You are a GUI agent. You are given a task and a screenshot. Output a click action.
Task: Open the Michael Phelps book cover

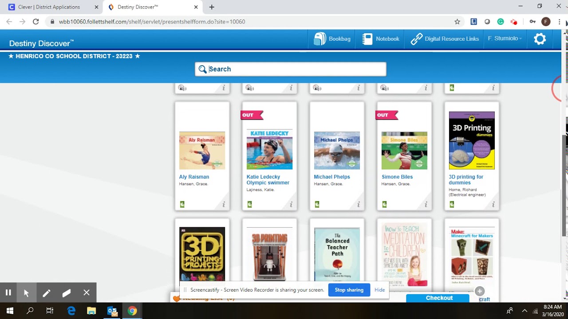pyautogui.click(x=337, y=151)
